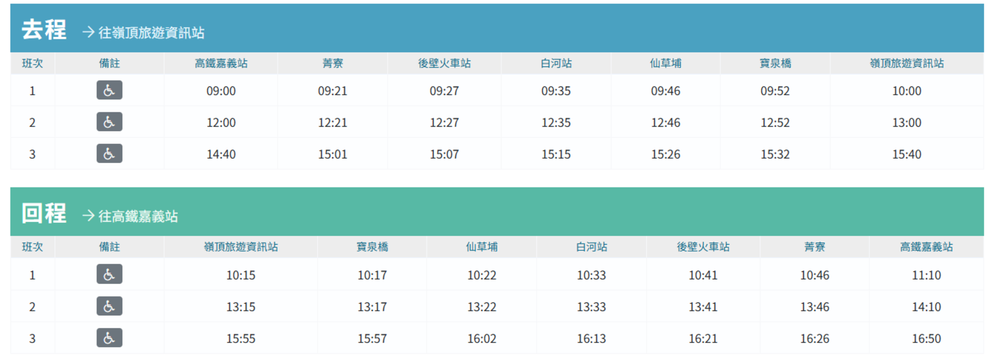Click the 14:10 return arrival time
987x362 pixels.
click(926, 307)
